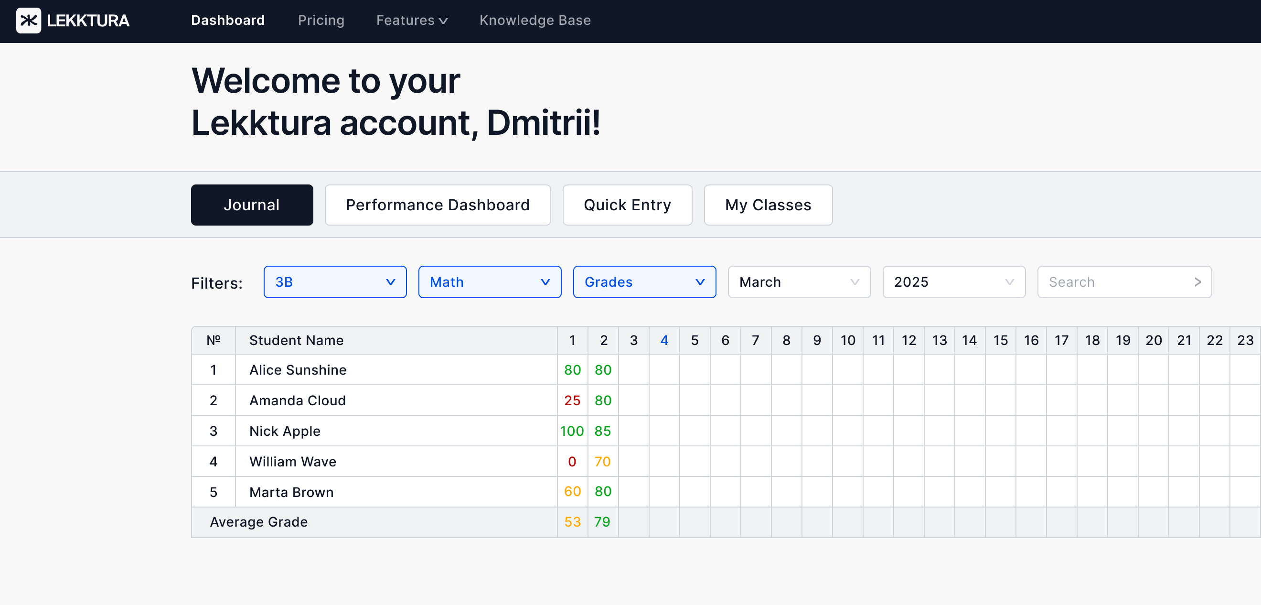Click the Lekktura asterisk logo icon
The height and width of the screenshot is (605, 1261).
point(28,20)
